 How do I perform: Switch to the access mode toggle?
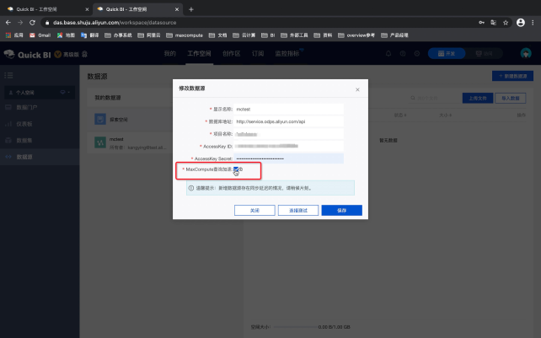pyautogui.click(x=484, y=53)
